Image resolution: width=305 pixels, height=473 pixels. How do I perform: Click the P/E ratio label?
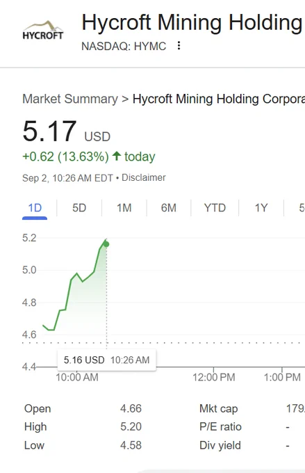pyautogui.click(x=220, y=426)
